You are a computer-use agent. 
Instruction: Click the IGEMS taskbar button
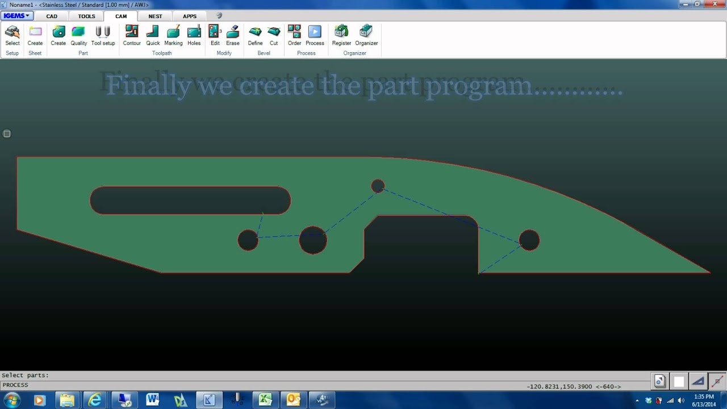click(208, 400)
